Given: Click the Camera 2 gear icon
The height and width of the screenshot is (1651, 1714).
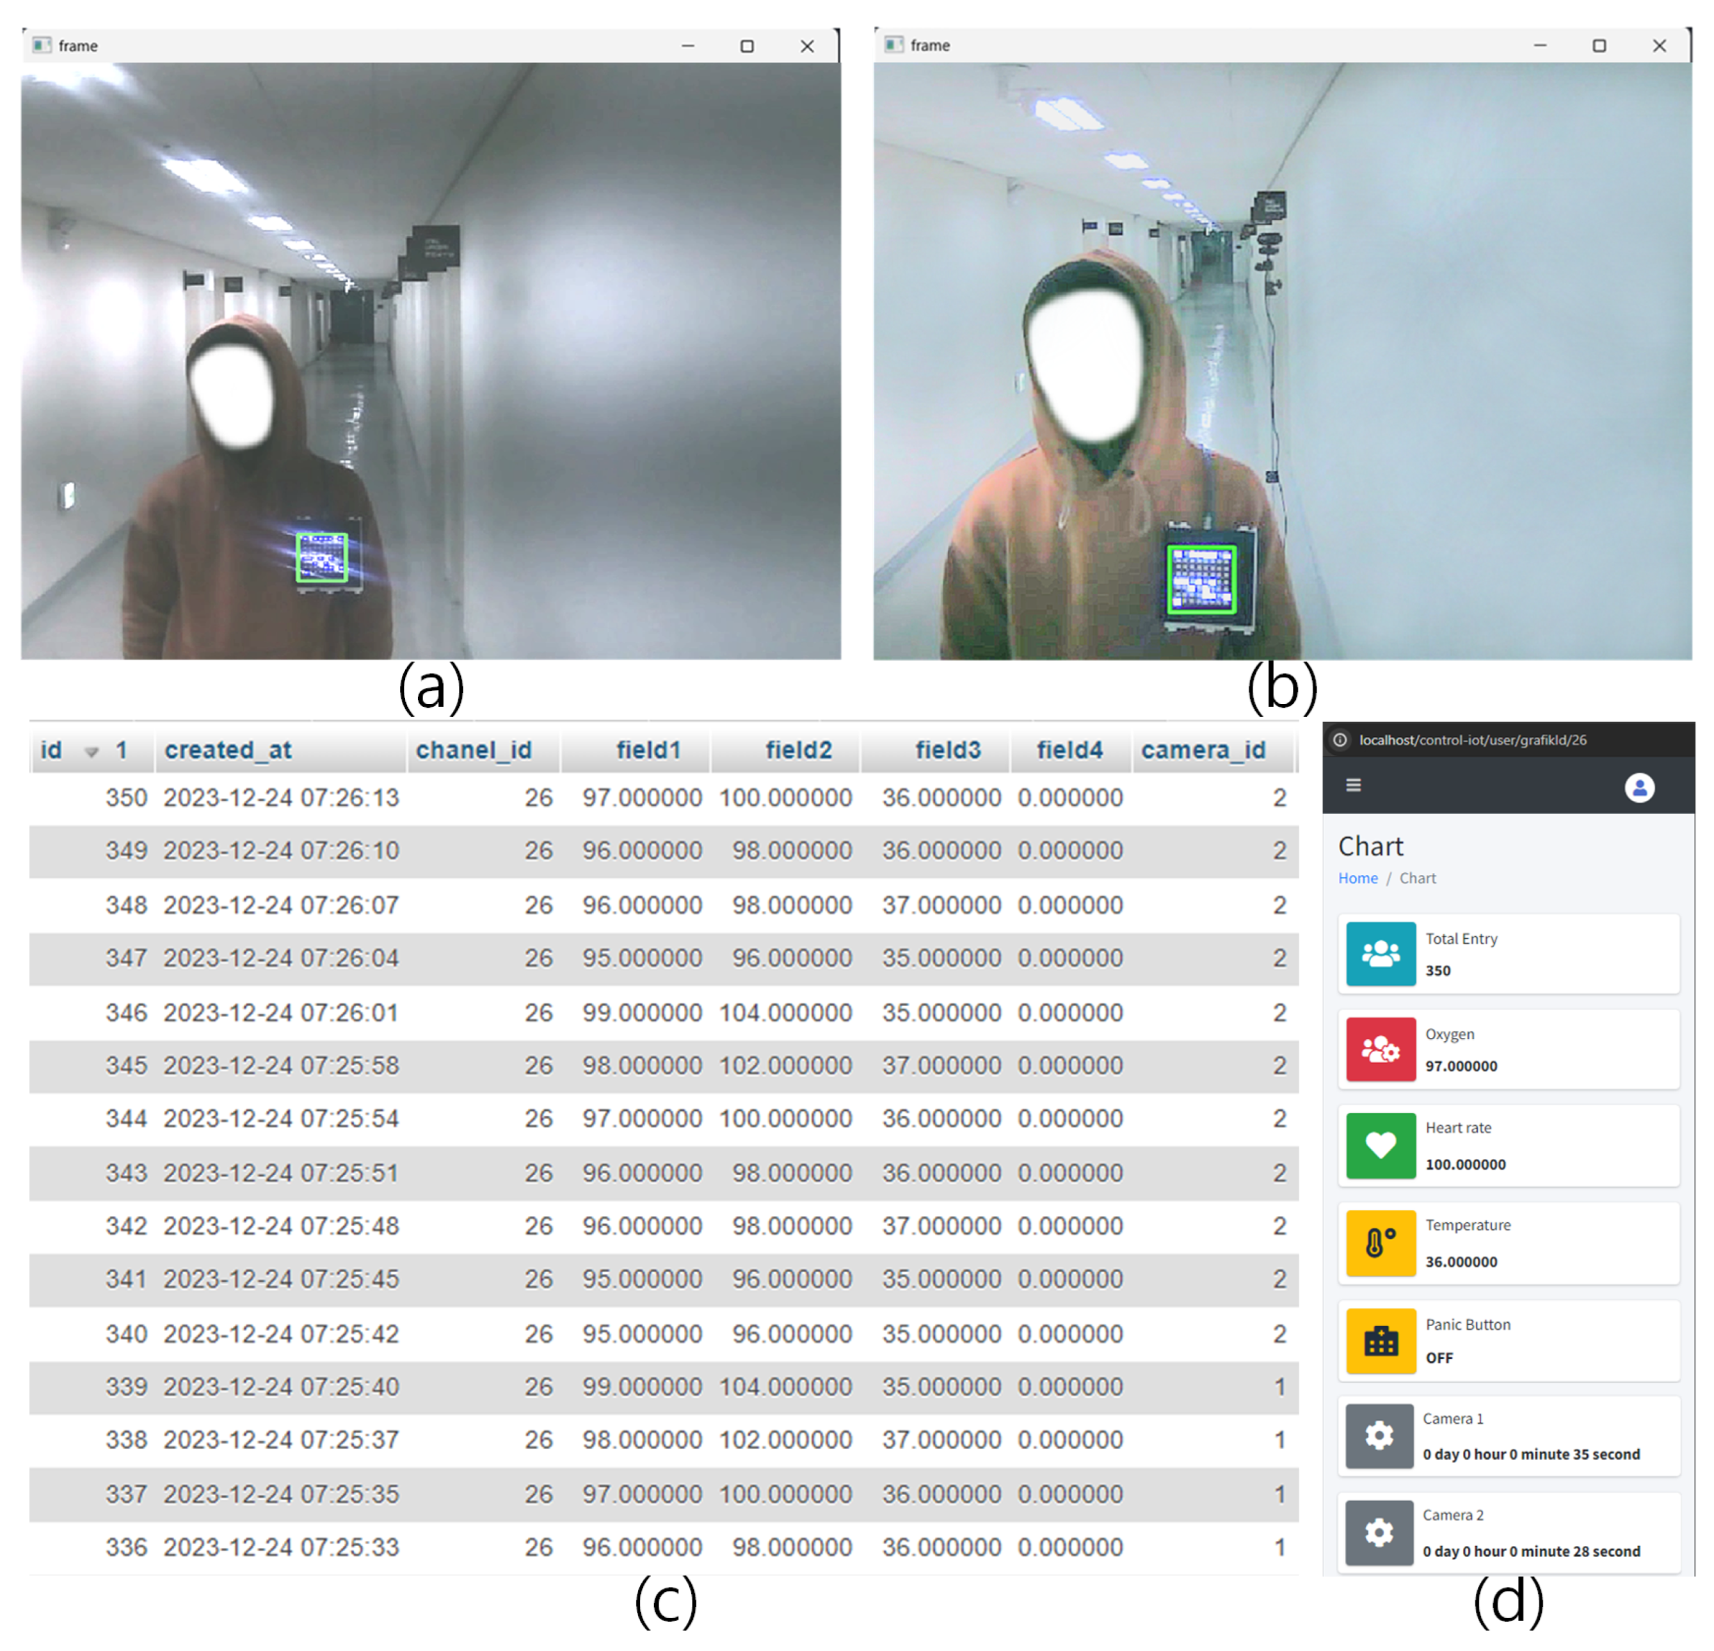Looking at the screenshot, I should [x=1380, y=1532].
